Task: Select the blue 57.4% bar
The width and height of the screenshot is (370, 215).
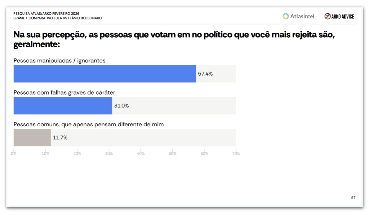Action: [x=105, y=74]
